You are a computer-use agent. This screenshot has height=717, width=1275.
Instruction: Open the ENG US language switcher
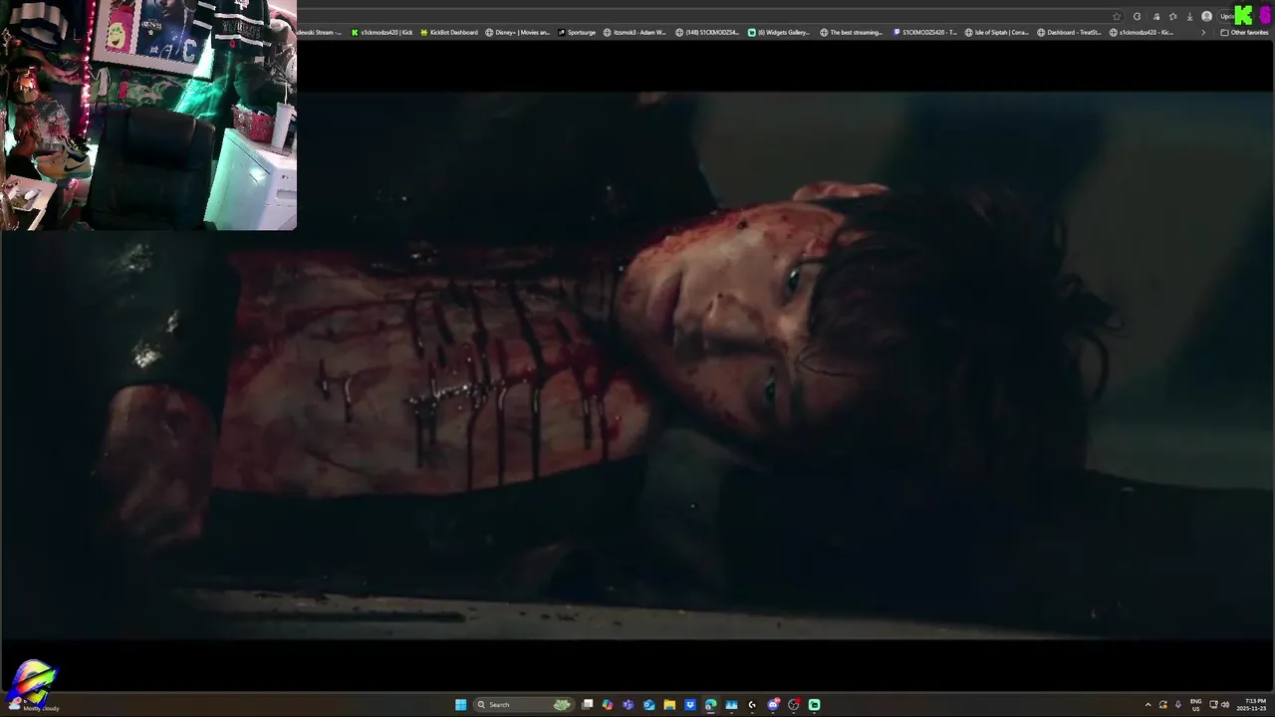pos(1195,704)
